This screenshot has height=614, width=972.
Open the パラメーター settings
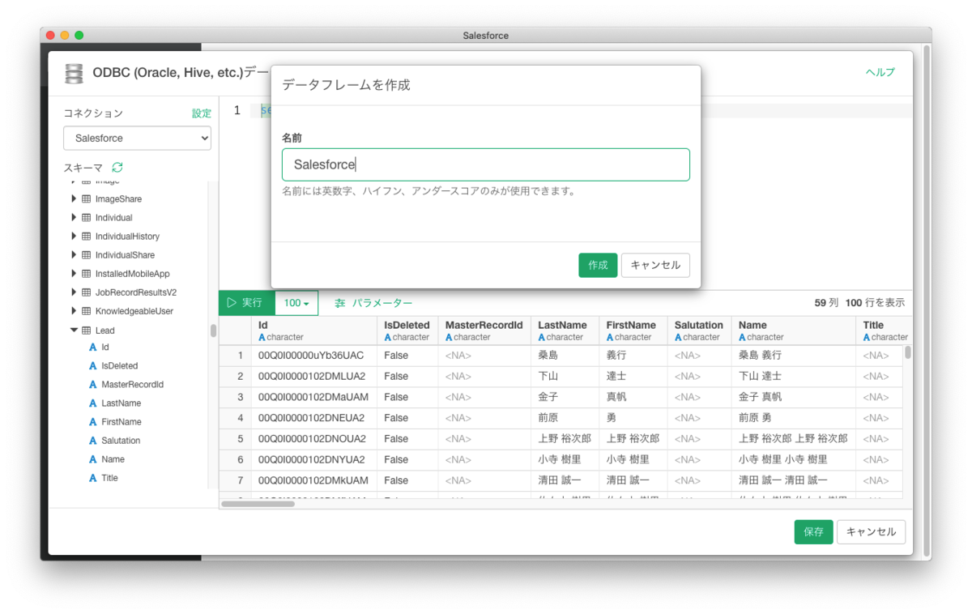tap(373, 303)
